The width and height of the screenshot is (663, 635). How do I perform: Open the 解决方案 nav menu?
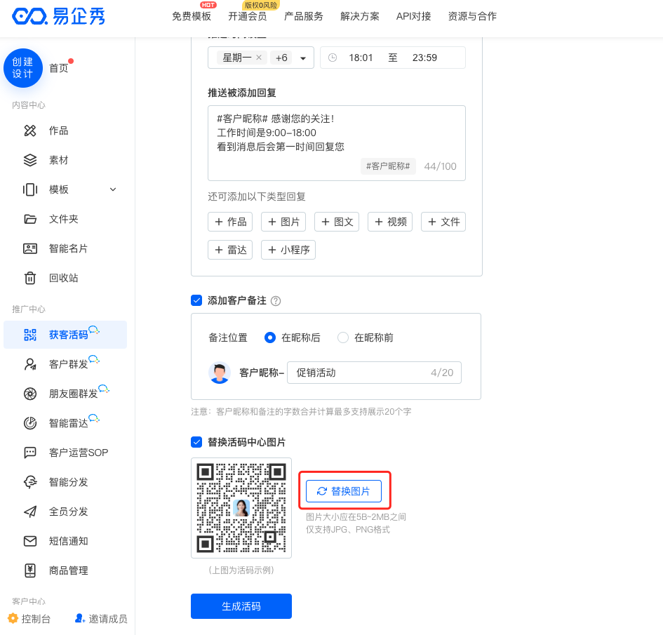tap(360, 16)
